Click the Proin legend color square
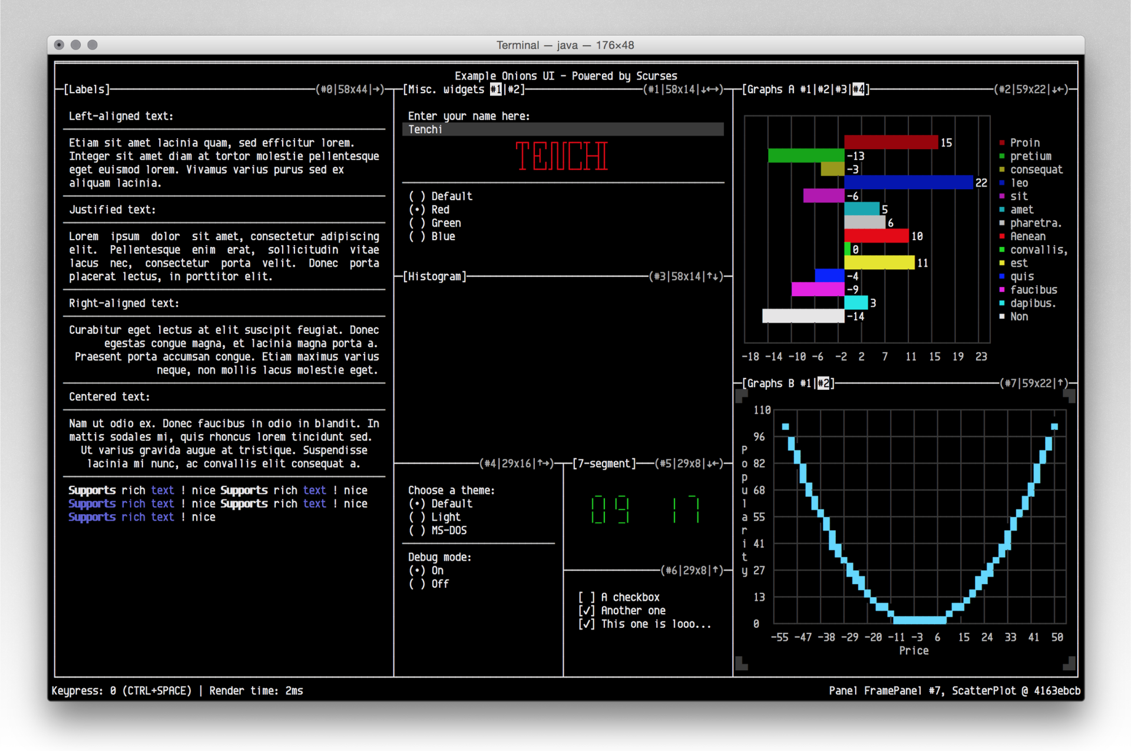 1002,143
